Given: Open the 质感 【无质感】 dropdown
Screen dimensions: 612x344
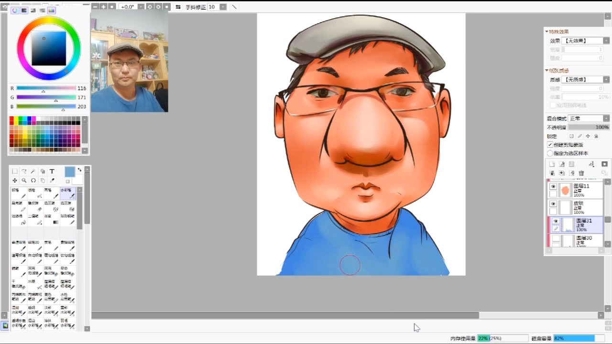Looking at the screenshot, I should click(x=586, y=79).
